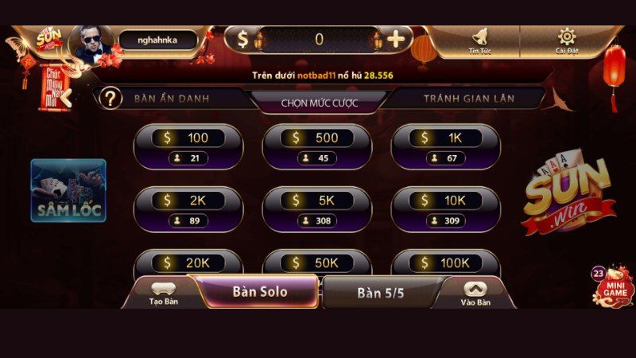636x358 pixels.
Task: Open the Sâm Lốc game thumbnail
Action: pyautogui.click(x=68, y=190)
